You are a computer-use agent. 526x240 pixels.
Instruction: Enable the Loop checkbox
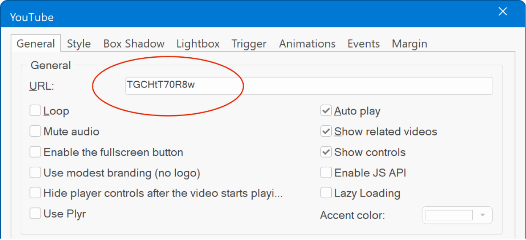tap(35, 111)
